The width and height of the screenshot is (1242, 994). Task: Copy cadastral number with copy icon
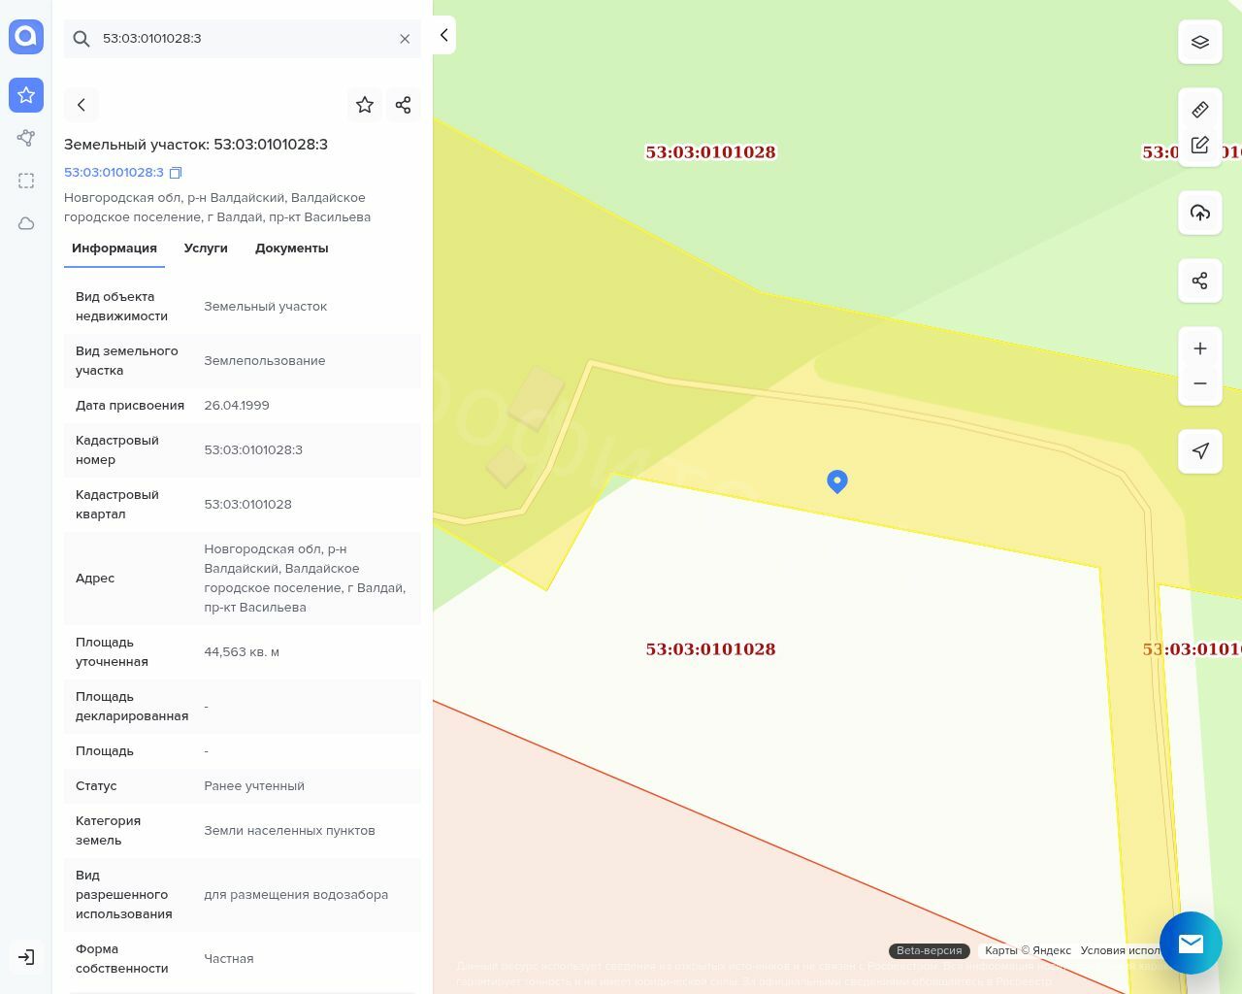point(176,173)
